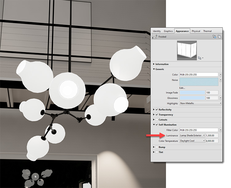Open the Color field dropdown arrow

pos(221,75)
